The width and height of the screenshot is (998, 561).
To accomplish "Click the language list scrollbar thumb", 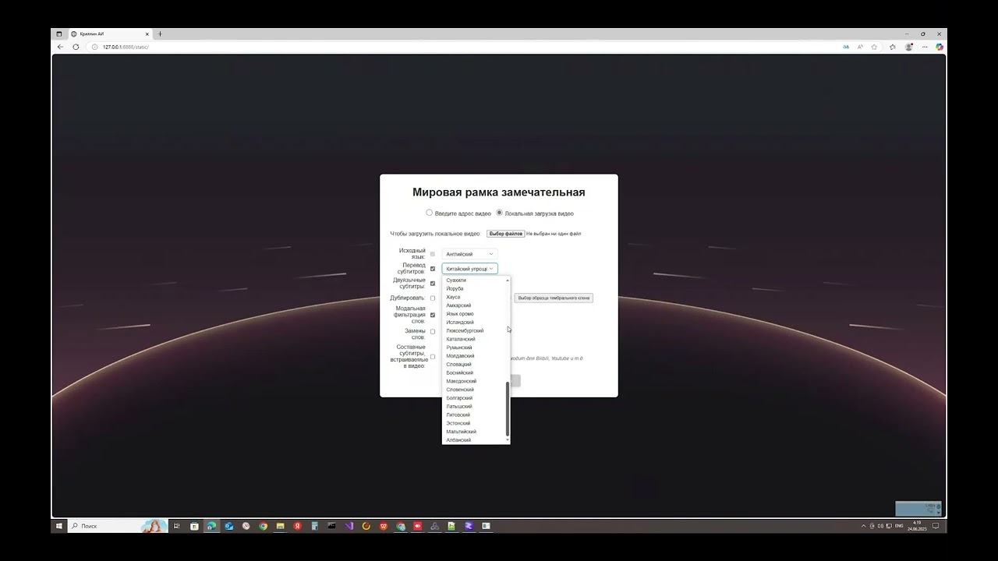I will [508, 409].
